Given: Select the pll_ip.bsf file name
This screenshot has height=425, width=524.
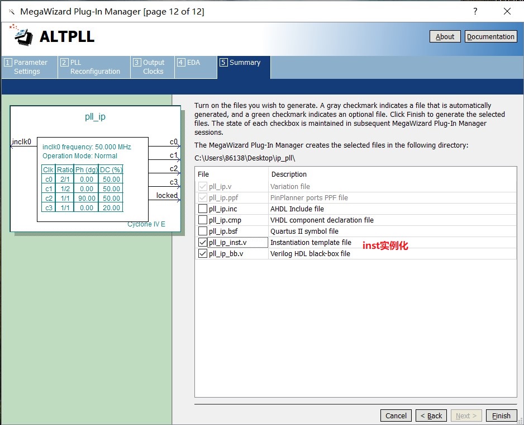Looking at the screenshot, I should (x=223, y=232).
